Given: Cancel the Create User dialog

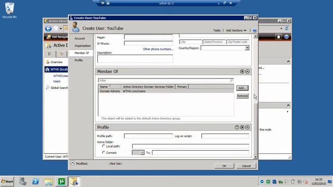Looking at the screenshot, I should pos(246,166).
